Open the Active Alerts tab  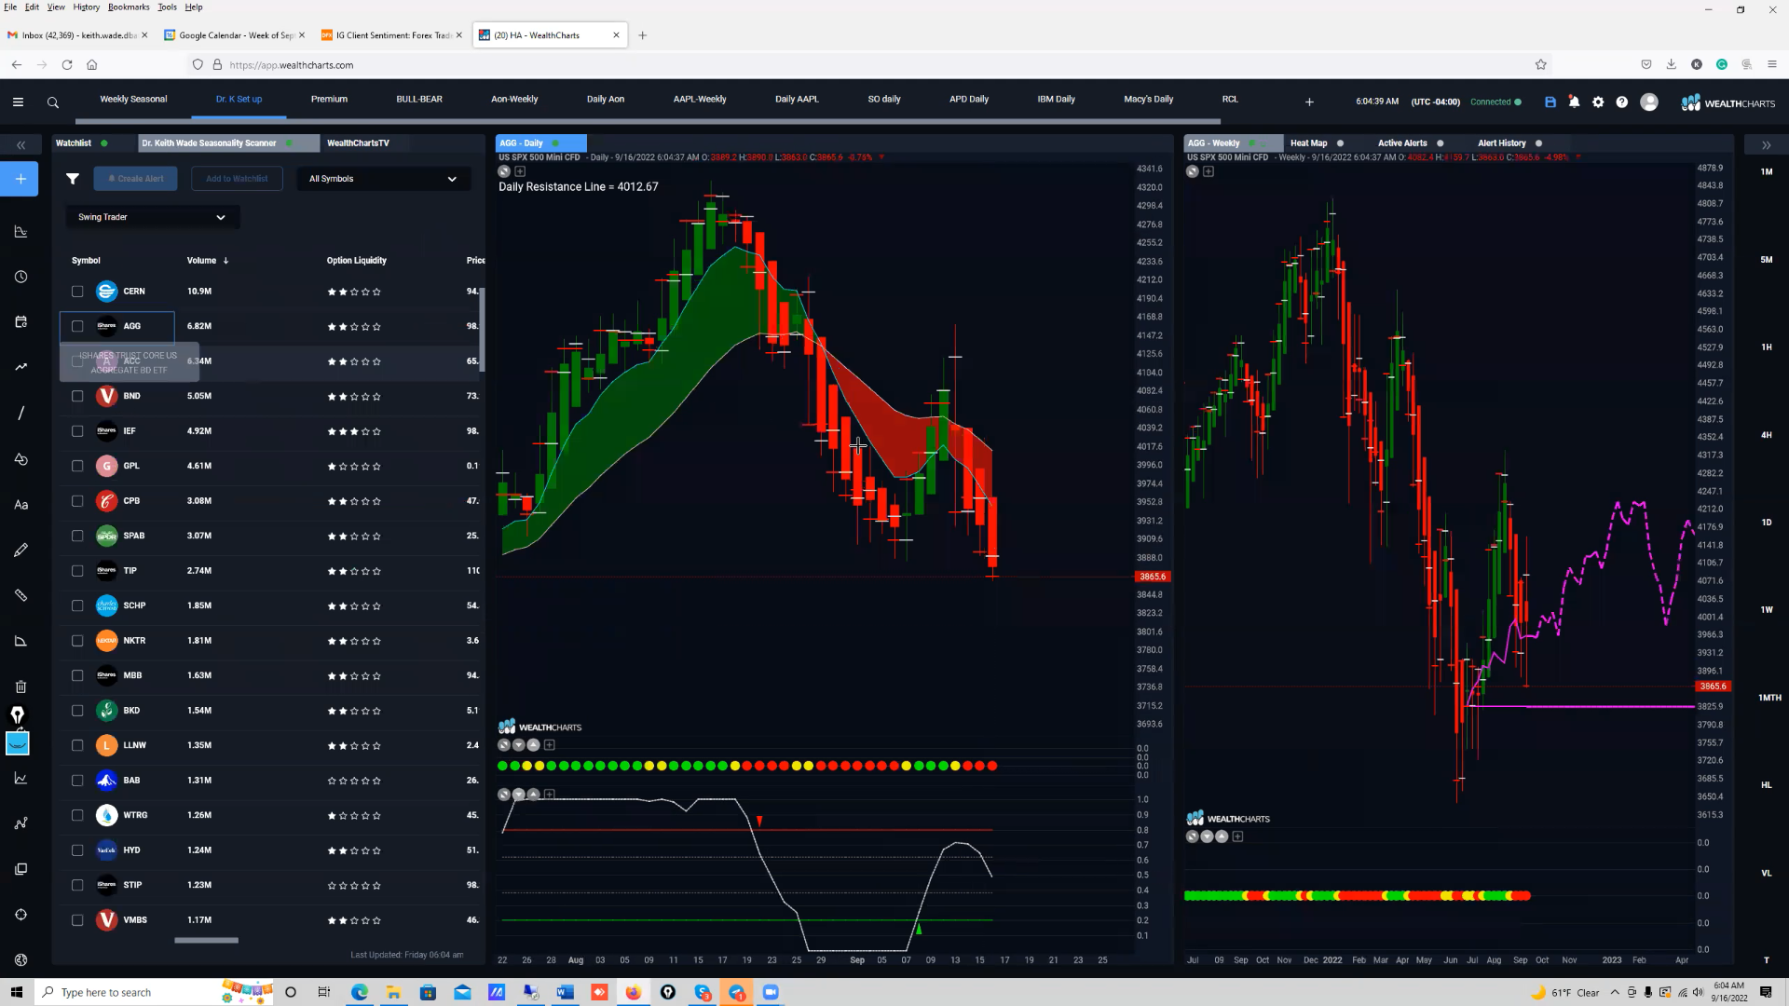click(1402, 143)
